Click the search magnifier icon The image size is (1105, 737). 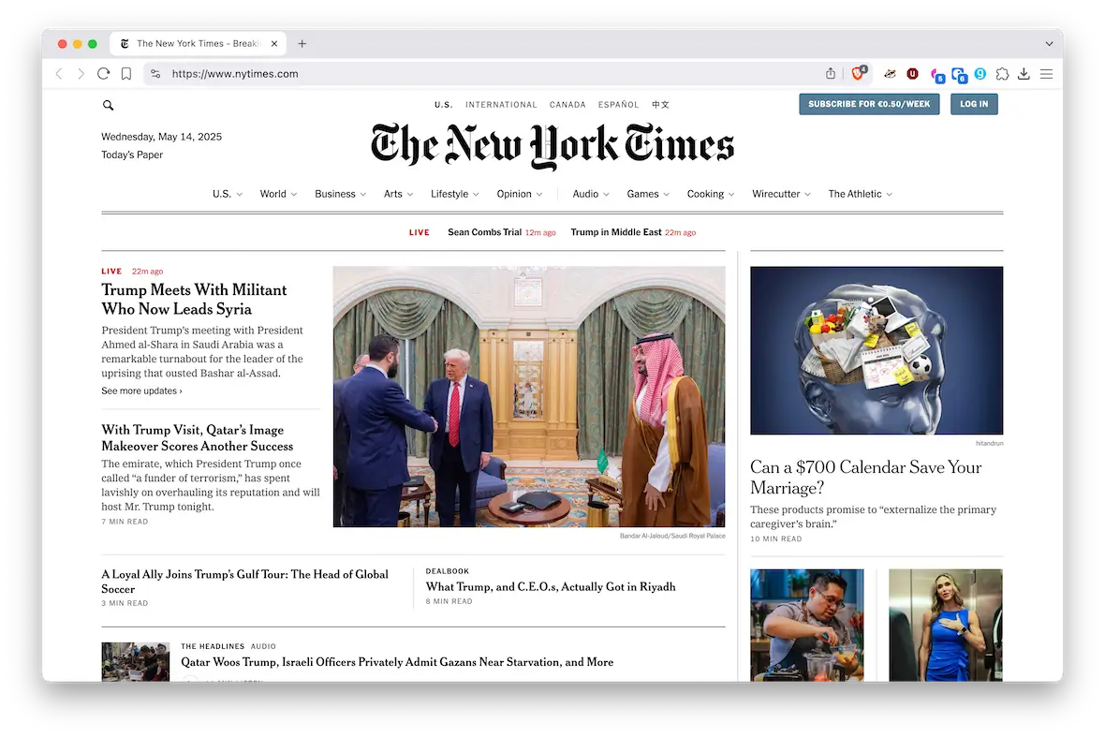tap(108, 105)
